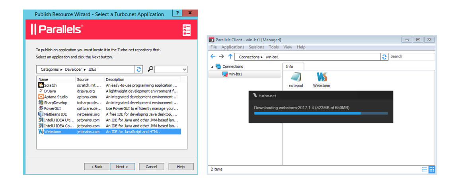
Task: Click the win-bs1 connection icon
Action: 225,74
